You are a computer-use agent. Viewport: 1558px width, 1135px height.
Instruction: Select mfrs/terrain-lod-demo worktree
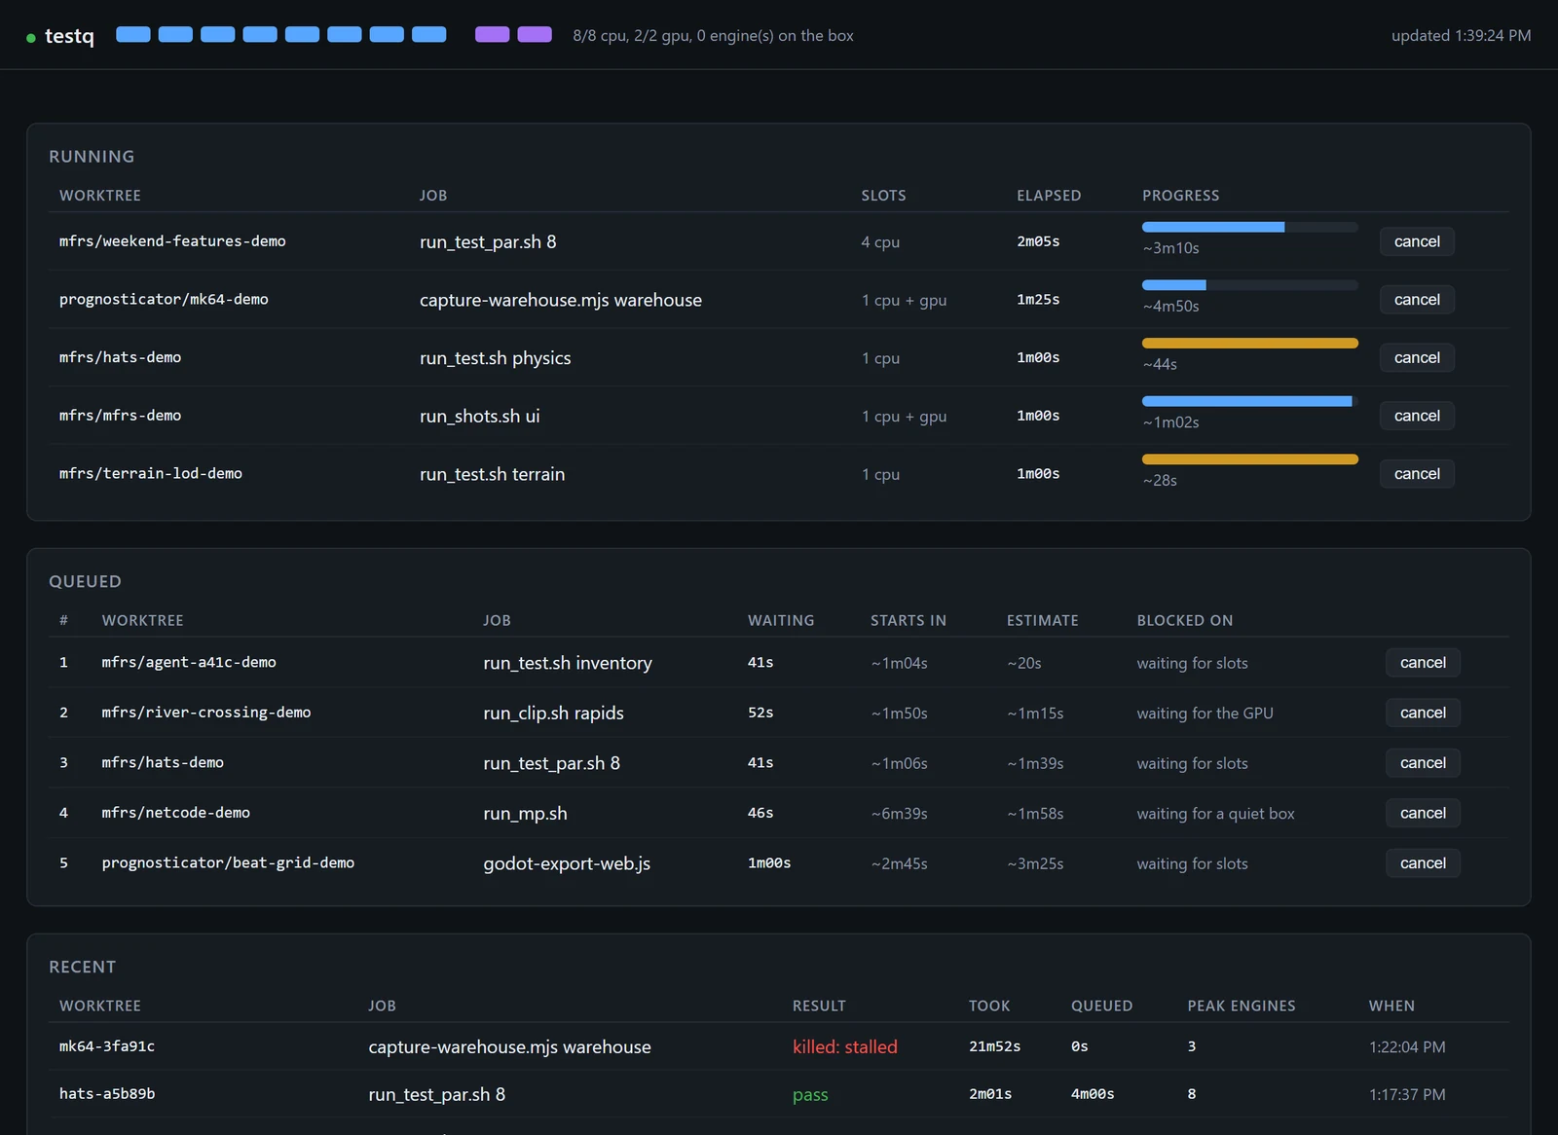click(x=151, y=474)
